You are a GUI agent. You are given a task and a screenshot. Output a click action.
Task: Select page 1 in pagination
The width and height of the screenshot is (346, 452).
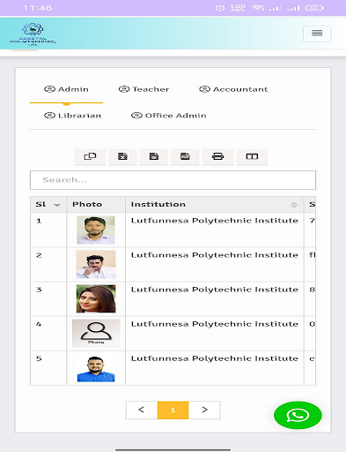click(173, 410)
